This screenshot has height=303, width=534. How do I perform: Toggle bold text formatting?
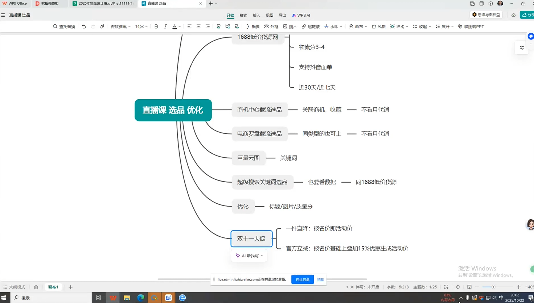(x=156, y=26)
